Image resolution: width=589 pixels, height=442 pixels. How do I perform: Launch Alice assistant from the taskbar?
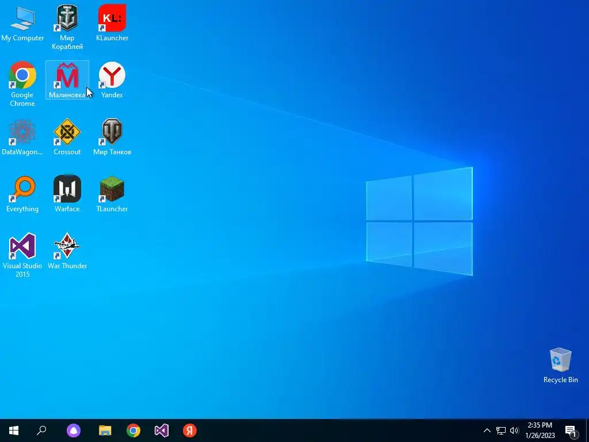[x=74, y=430]
